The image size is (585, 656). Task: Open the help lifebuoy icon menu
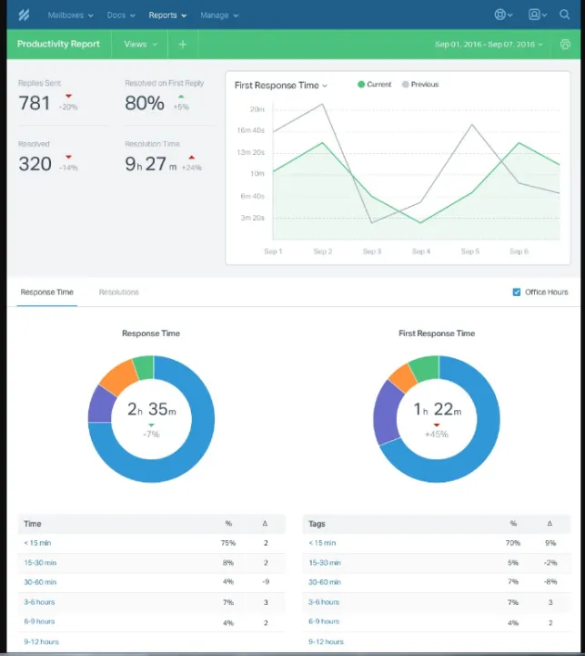tap(502, 15)
